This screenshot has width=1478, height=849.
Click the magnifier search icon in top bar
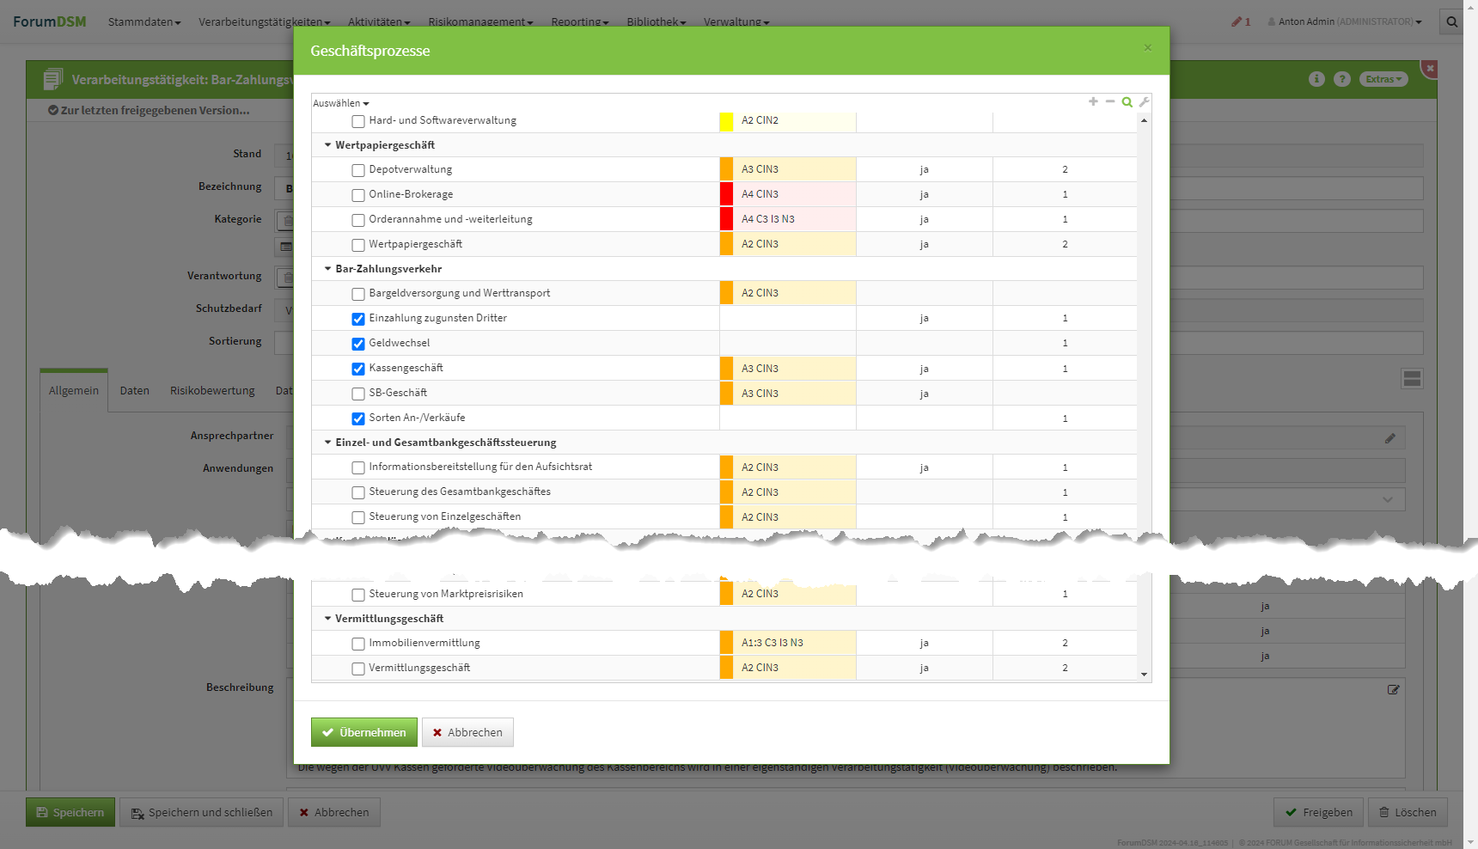click(1451, 22)
